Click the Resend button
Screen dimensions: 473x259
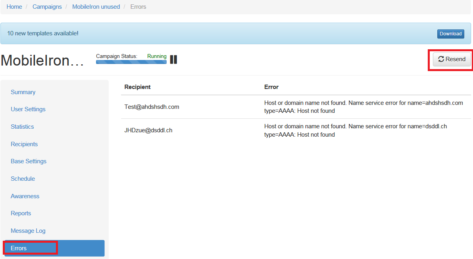452,59
